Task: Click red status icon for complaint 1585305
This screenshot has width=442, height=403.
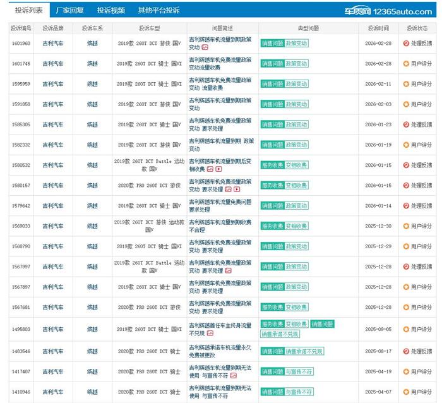Action: tap(406, 124)
